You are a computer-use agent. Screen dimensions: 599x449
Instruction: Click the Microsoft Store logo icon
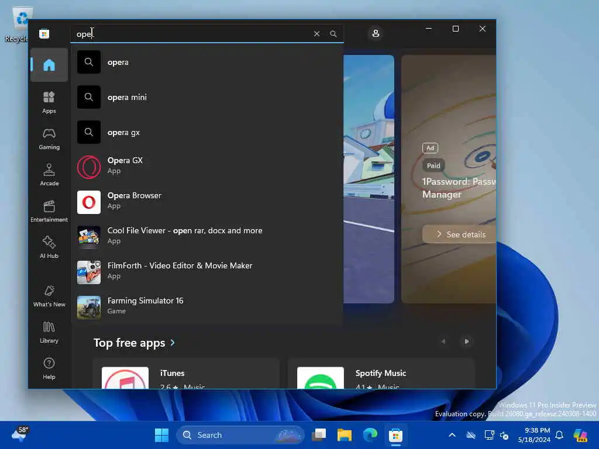pos(44,33)
